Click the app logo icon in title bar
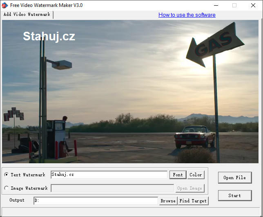Viewport: 263px width, 217px height. click(5, 5)
